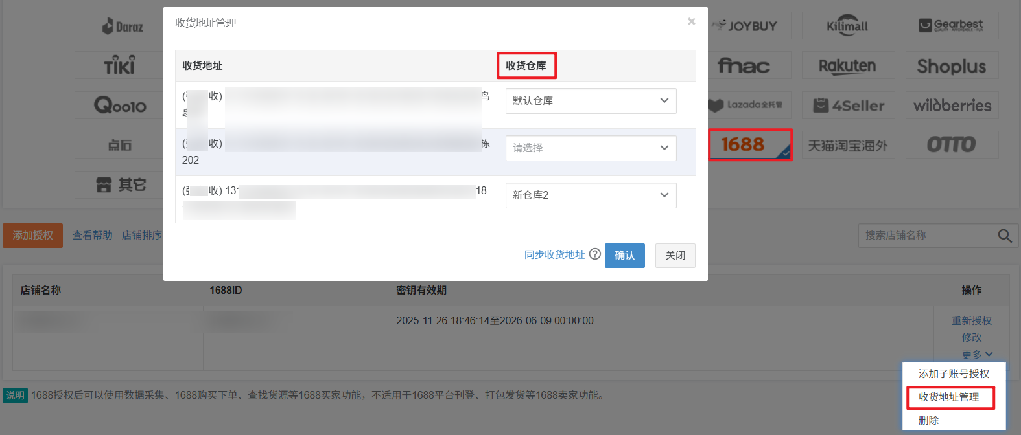
Task: Expand the 更多 actions menu
Action: pos(977,354)
